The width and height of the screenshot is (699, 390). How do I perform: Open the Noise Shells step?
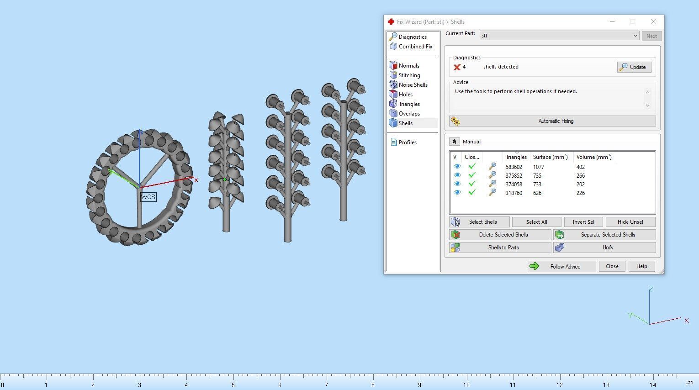[413, 84]
